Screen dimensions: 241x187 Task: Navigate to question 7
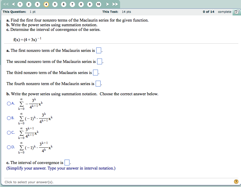(x=72, y=4)
